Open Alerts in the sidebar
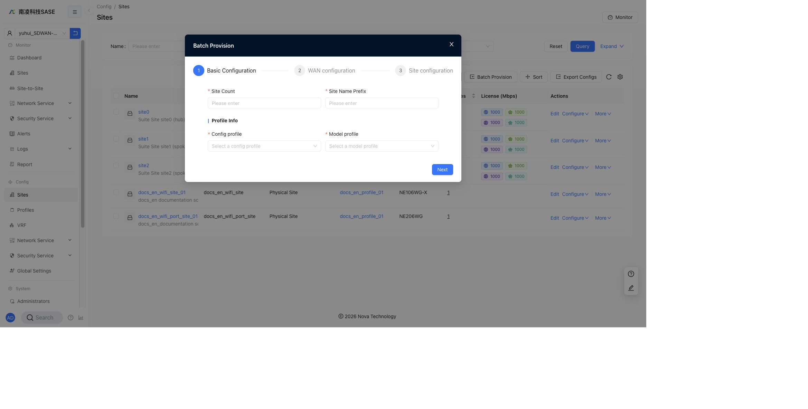This screenshot has height=409, width=808. click(41, 134)
